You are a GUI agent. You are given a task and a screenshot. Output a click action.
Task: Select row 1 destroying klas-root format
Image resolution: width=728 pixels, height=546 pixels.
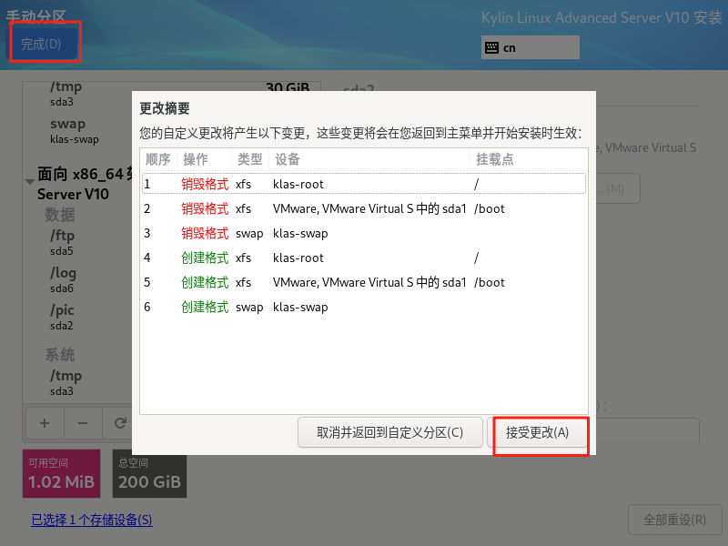pyautogui.click(x=362, y=184)
